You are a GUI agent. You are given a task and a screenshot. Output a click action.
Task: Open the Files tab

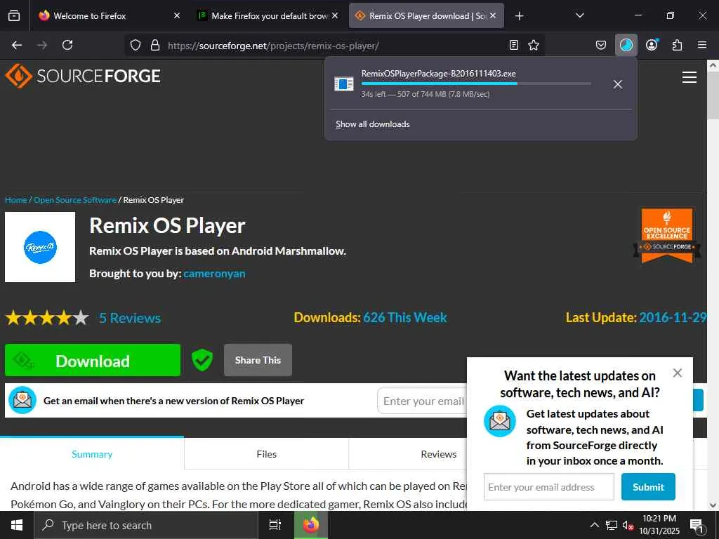click(266, 454)
